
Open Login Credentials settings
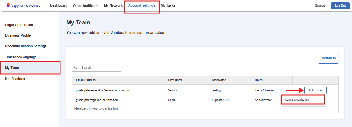tap(19, 25)
